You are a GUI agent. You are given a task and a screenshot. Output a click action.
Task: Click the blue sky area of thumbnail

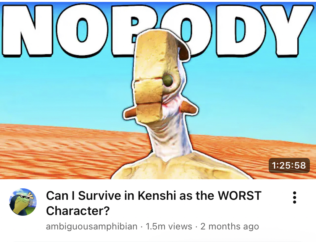60,91
